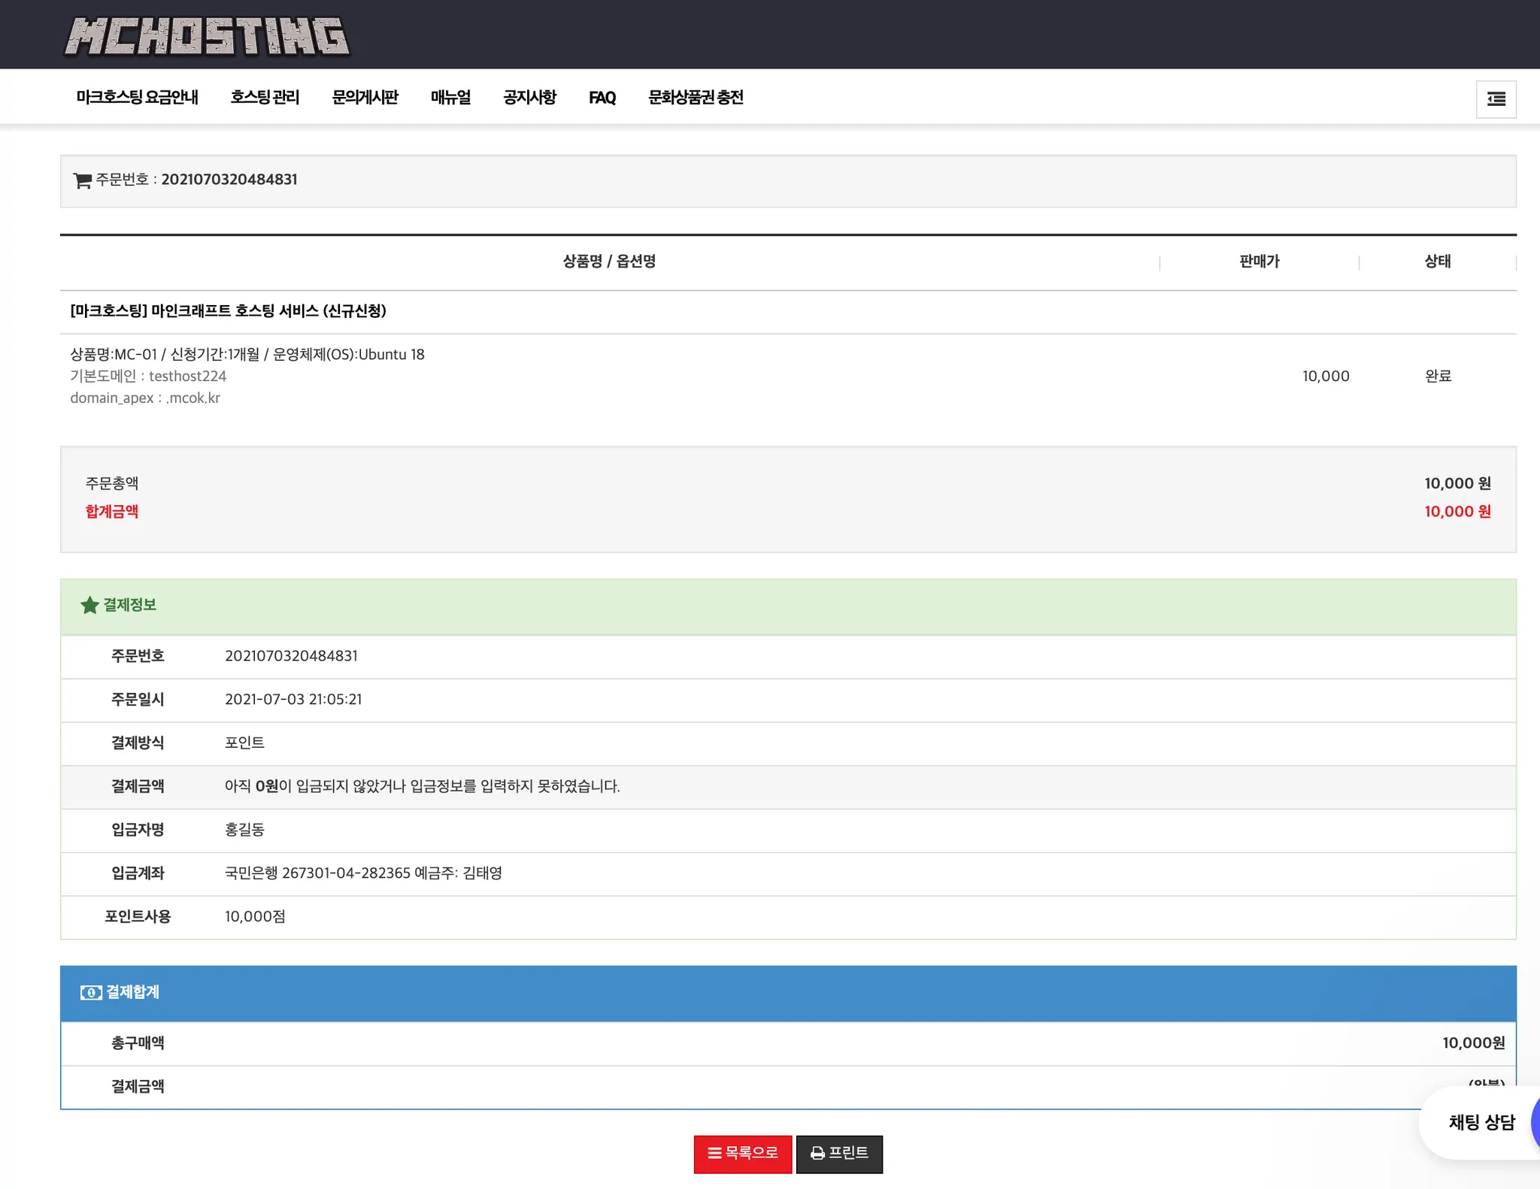Click the 프린트 print button

pyautogui.click(x=839, y=1153)
